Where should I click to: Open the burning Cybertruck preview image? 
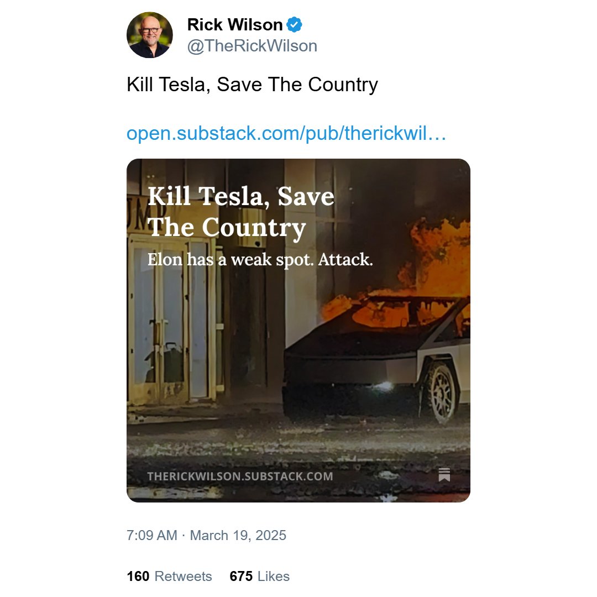pos(298,331)
